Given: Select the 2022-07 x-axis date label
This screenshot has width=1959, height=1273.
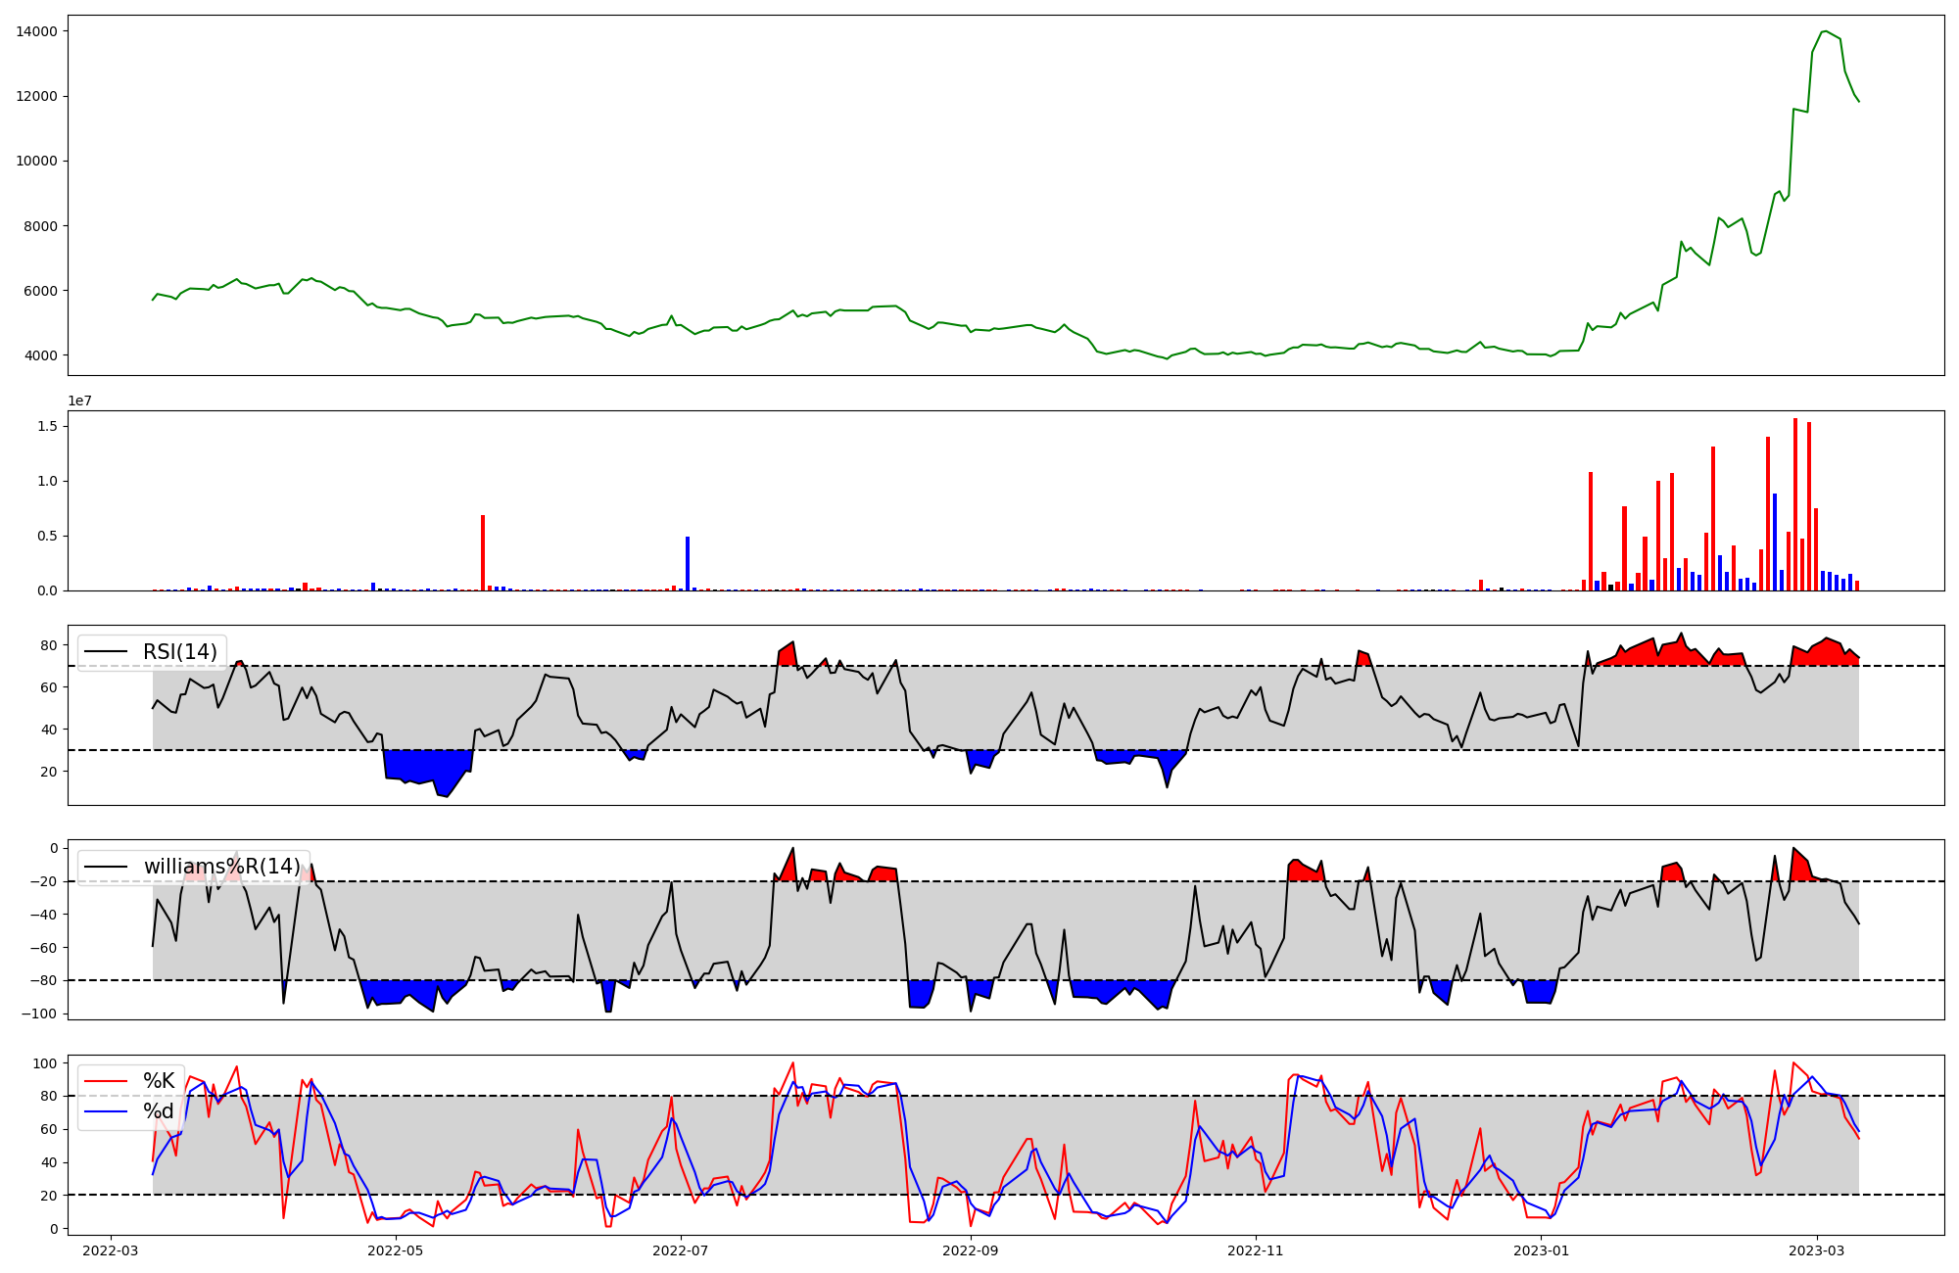Looking at the screenshot, I should click(x=680, y=1250).
